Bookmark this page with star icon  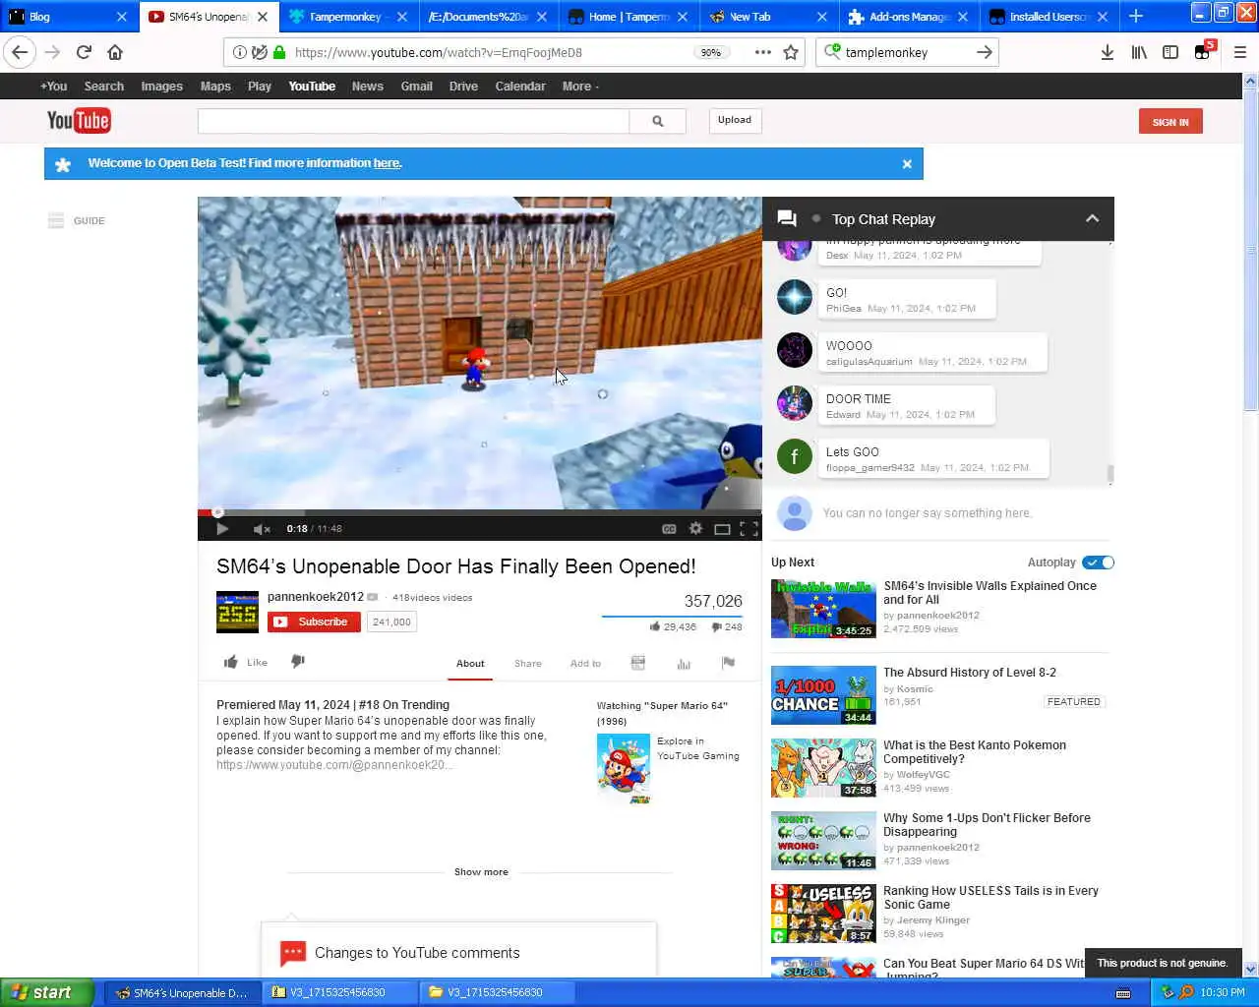[x=791, y=52]
